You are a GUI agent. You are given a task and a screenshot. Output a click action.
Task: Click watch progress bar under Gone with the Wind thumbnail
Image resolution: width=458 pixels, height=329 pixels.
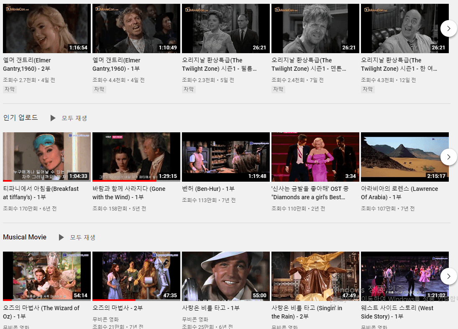136,180
